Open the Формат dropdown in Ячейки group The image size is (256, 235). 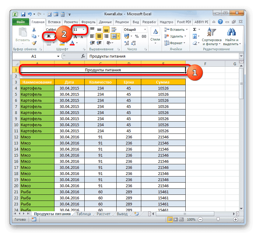[175, 43]
